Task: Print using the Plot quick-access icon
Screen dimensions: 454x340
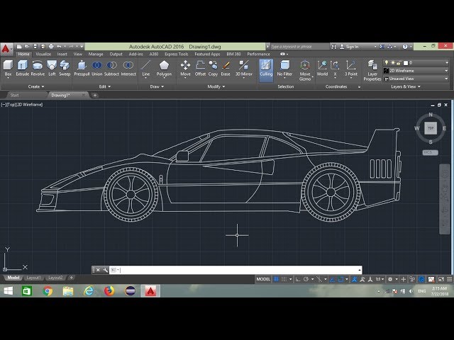Action: [51, 46]
